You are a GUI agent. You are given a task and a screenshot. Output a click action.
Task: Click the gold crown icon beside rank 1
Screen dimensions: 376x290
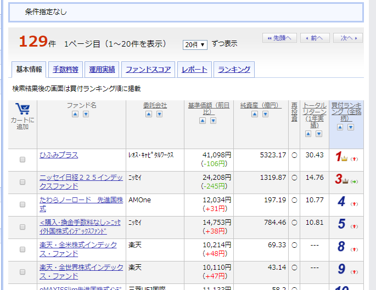(x=344, y=158)
